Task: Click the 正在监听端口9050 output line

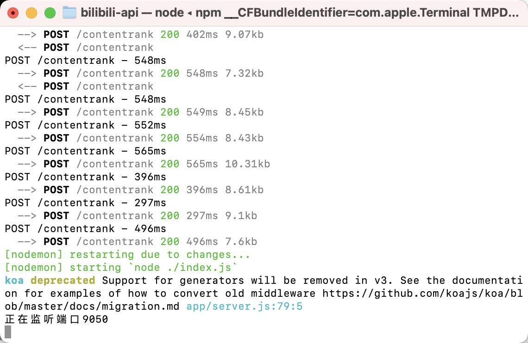Action: pyautogui.click(x=56, y=319)
